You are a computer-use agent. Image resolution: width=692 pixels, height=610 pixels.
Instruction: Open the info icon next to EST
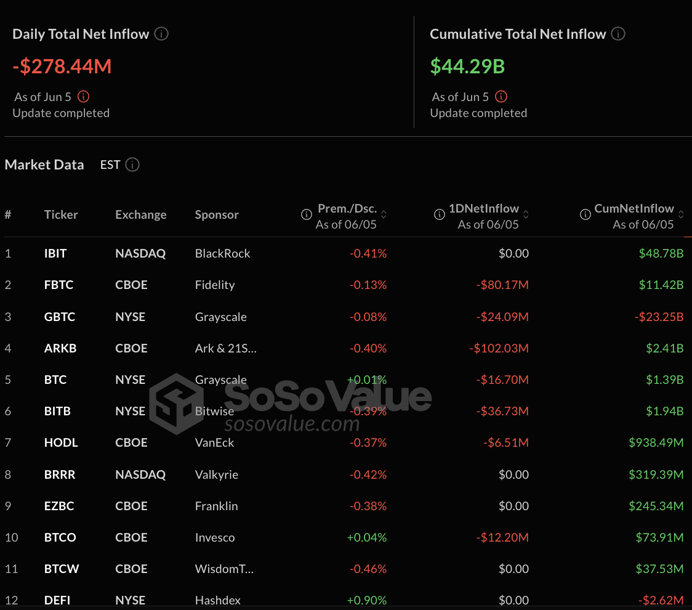132,165
